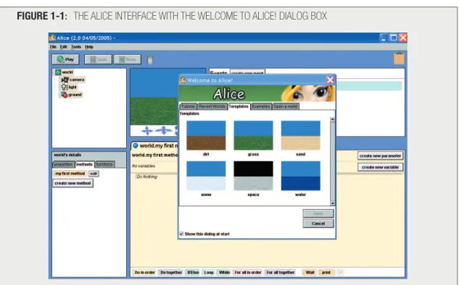Open the properties tab in world's details
459x285 pixels.
point(64,164)
